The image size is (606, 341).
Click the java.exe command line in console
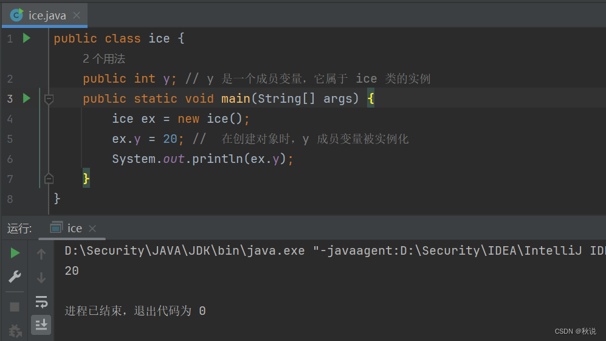[334, 251]
